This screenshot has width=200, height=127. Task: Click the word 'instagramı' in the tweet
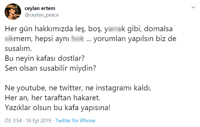click(x=113, y=88)
